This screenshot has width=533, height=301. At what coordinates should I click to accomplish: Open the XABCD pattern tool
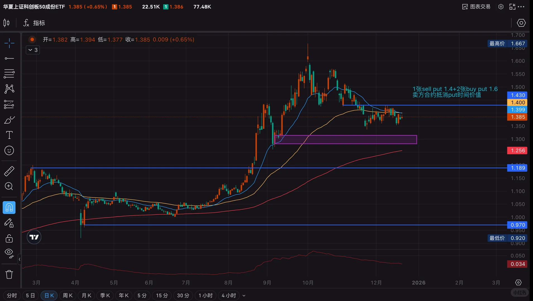tap(9, 89)
